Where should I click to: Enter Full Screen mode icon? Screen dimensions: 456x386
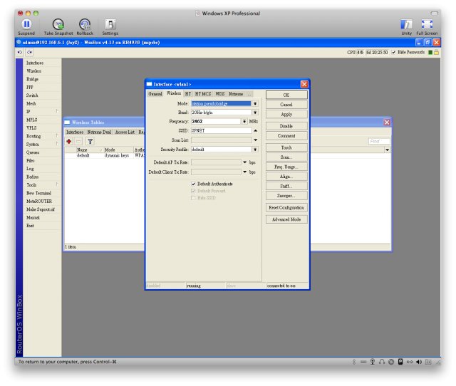[x=427, y=24]
